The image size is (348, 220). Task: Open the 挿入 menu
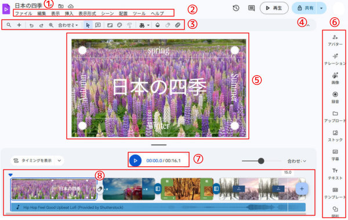[x=69, y=13]
